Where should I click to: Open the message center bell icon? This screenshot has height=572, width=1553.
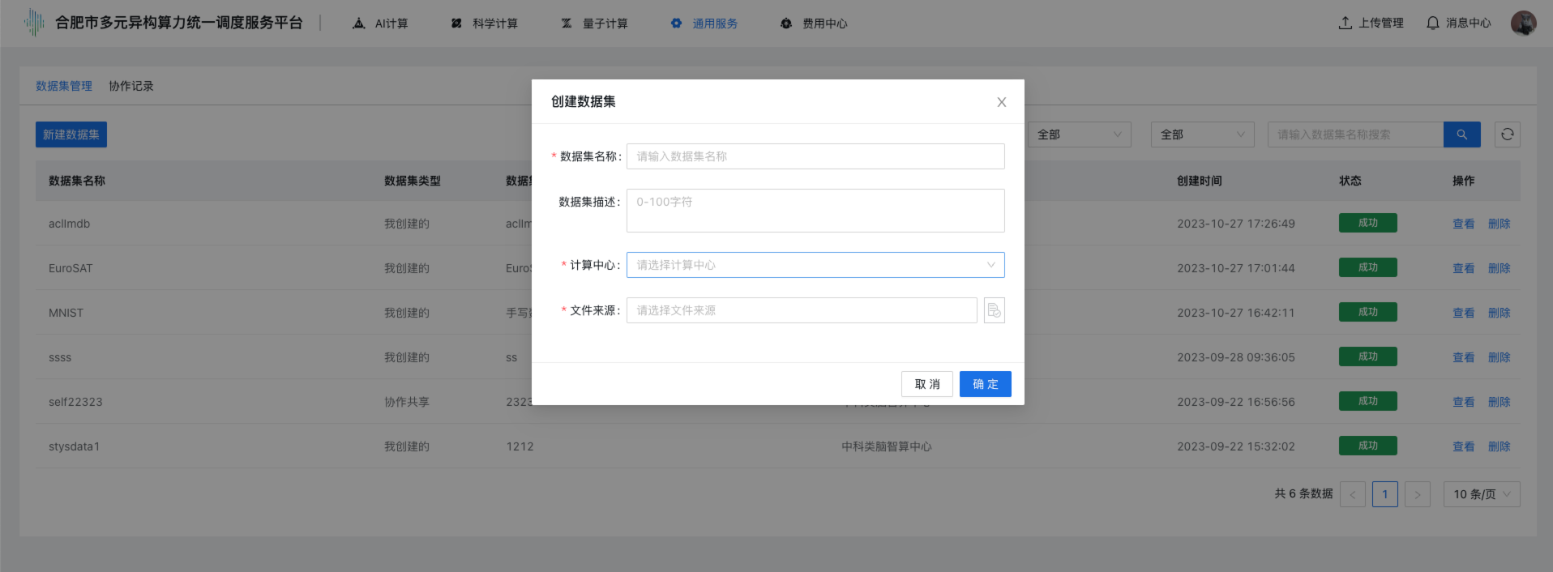coord(1432,23)
